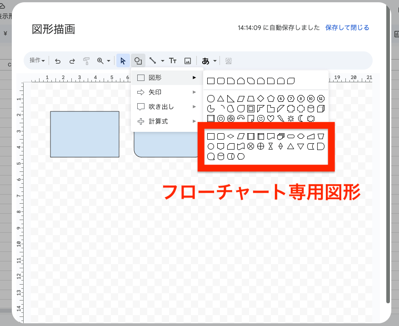Select the heart shape from the shapes grid
This screenshot has height=326, width=399.
[271, 118]
